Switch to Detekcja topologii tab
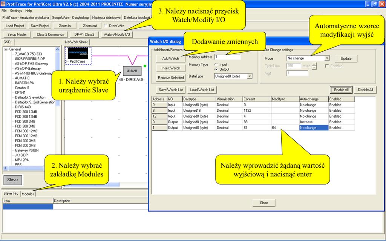Screen dimensions: 386x241 pos(136,18)
